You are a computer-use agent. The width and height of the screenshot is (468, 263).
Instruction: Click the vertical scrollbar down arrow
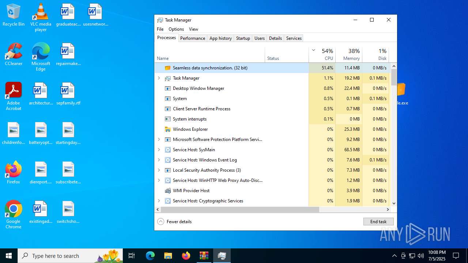394,203
